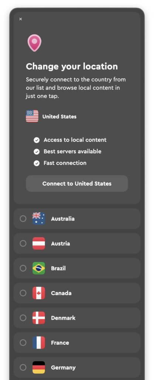Select the Australia radio button
The image size is (154, 380).
click(x=23, y=219)
